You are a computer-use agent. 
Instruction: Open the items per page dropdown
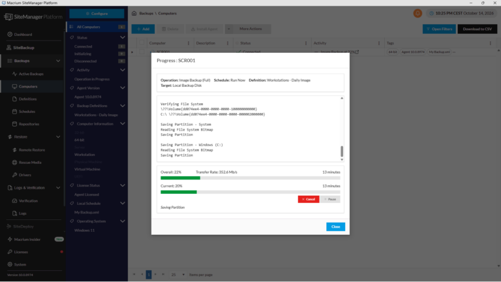tap(178, 275)
